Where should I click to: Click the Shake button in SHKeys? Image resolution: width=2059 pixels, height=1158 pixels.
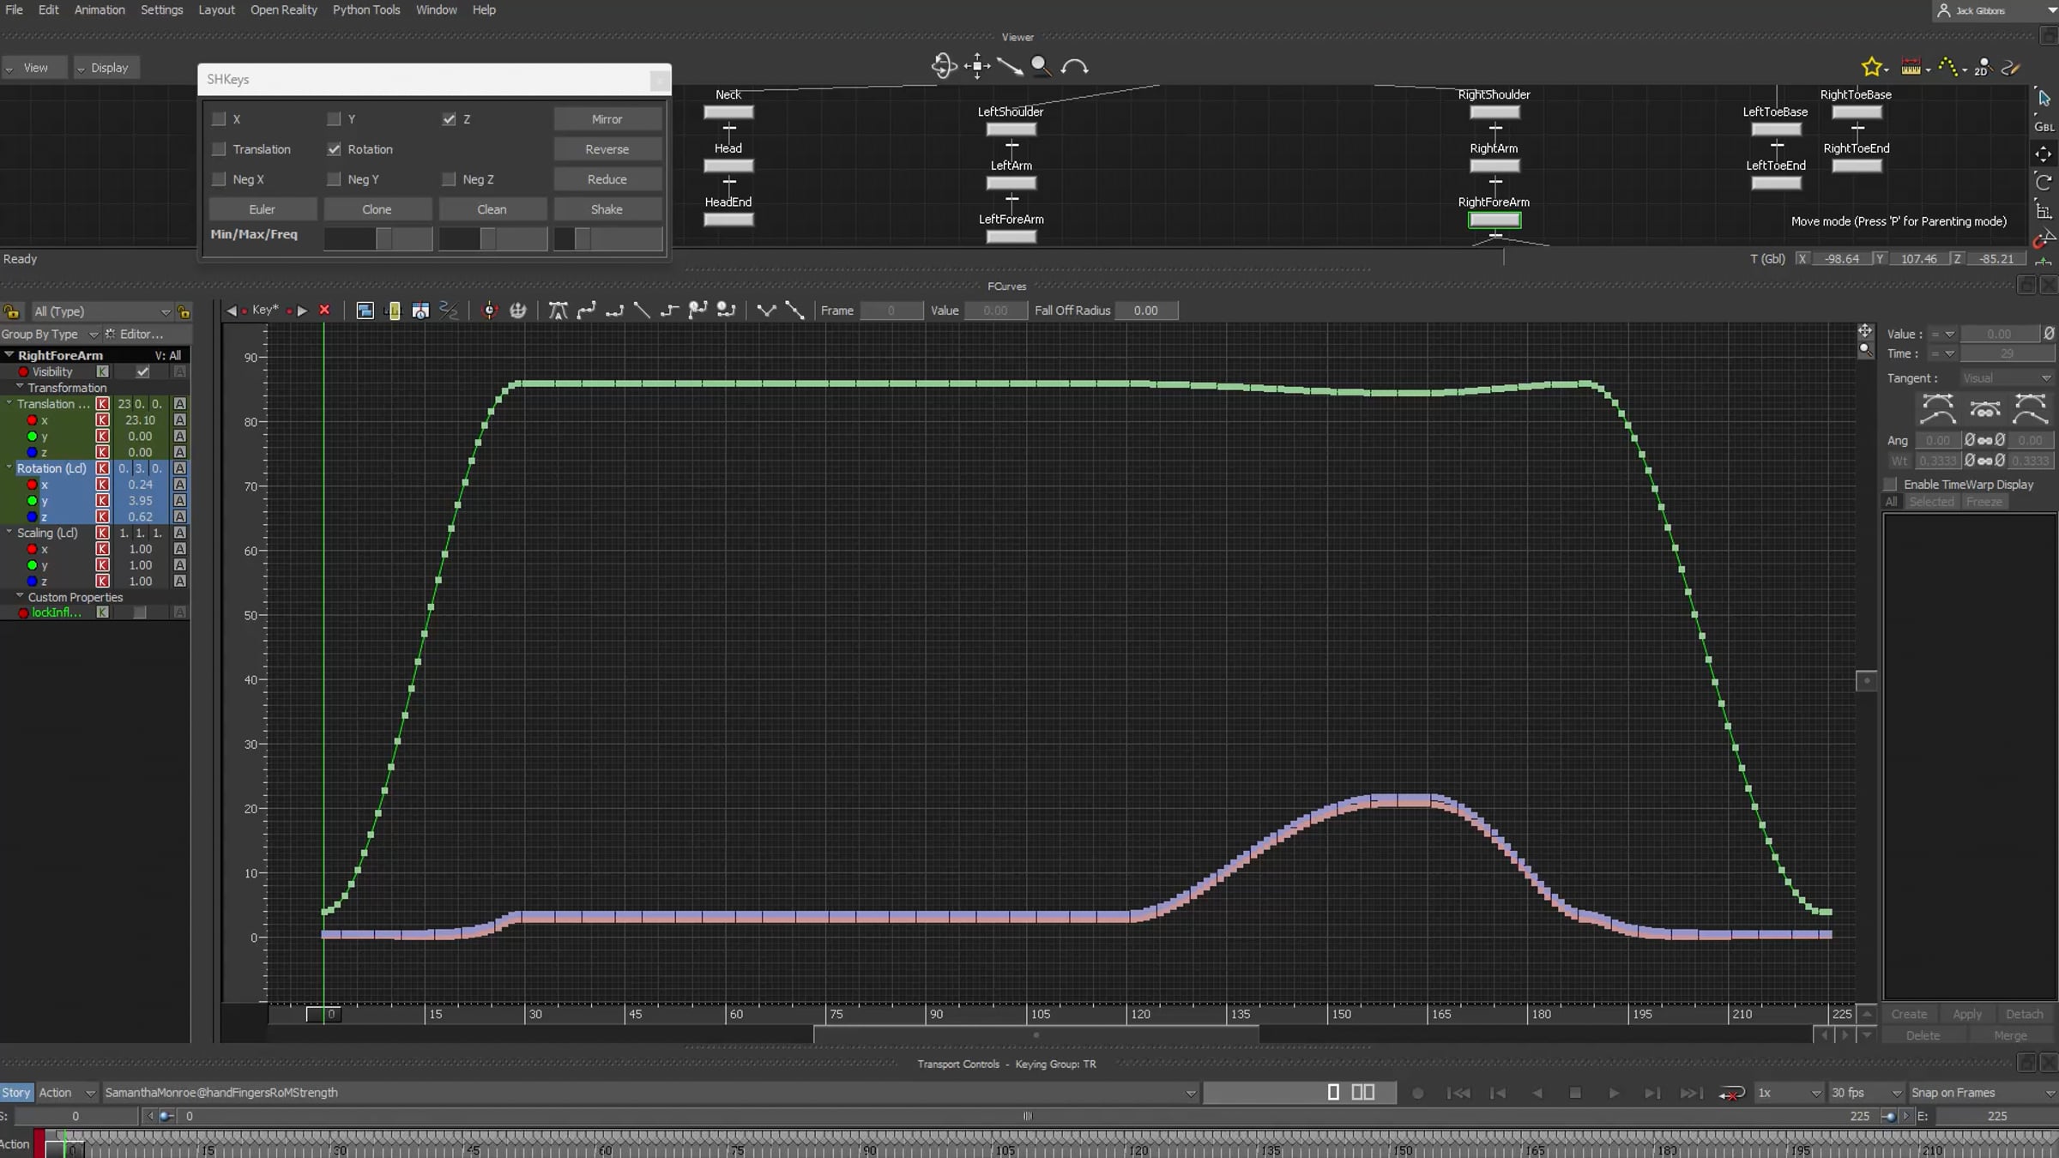click(607, 209)
